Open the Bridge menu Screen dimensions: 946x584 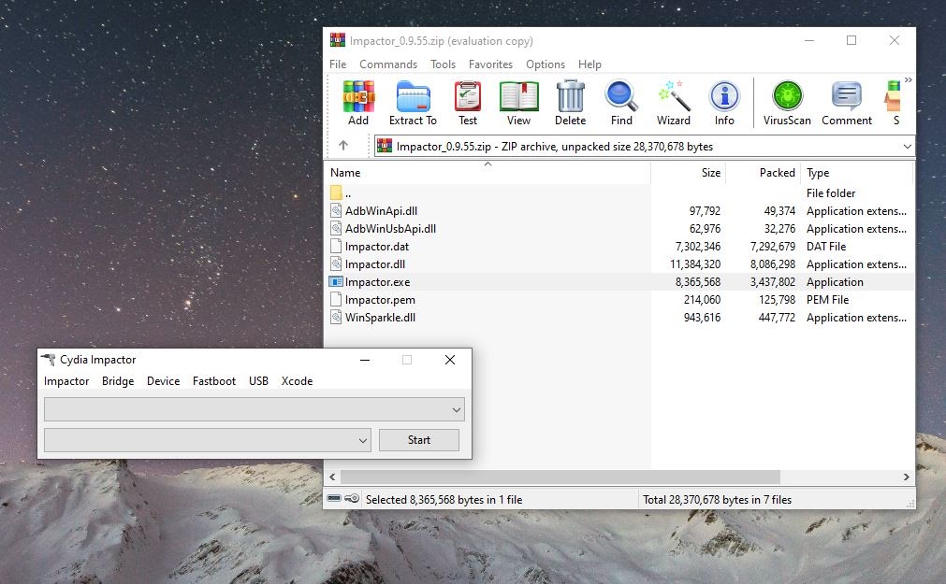pyautogui.click(x=118, y=381)
